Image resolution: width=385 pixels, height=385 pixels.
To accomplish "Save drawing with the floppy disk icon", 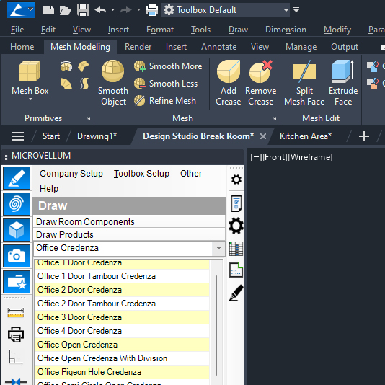I will coord(83,10).
